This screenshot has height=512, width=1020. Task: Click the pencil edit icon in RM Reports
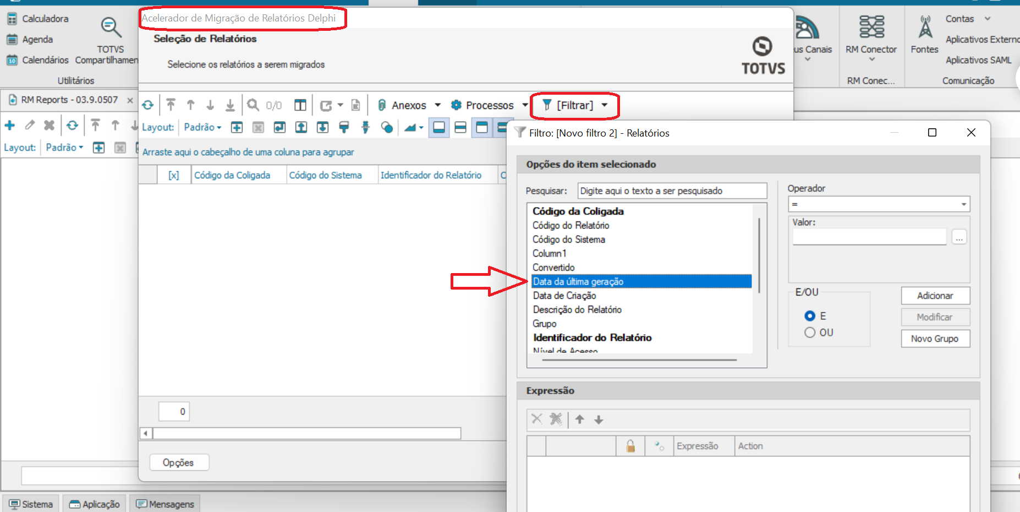[30, 125]
